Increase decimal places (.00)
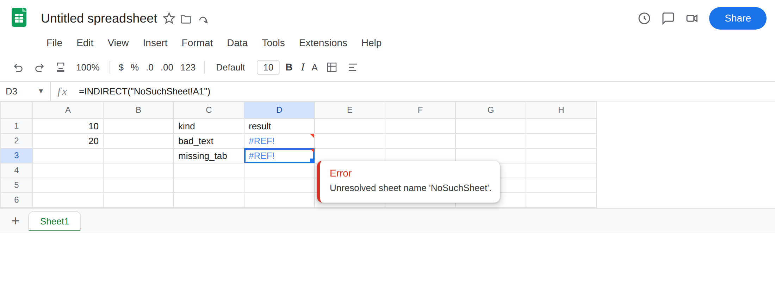Screen dimensions: 775x303 coord(167,67)
